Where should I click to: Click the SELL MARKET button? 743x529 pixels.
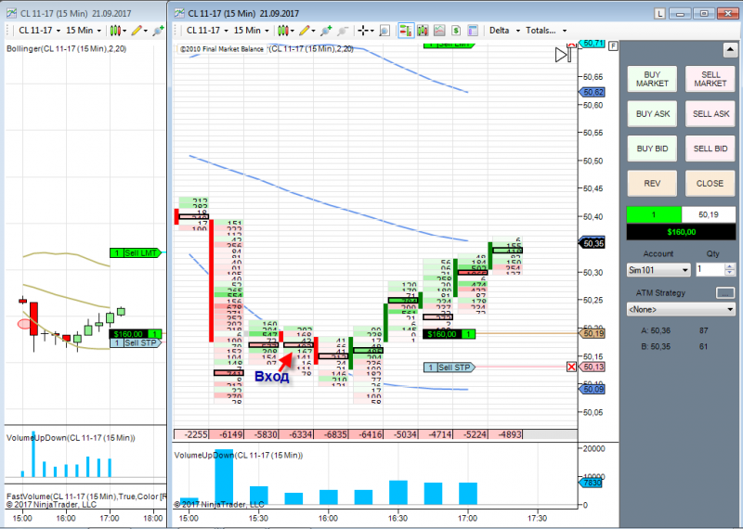click(710, 79)
